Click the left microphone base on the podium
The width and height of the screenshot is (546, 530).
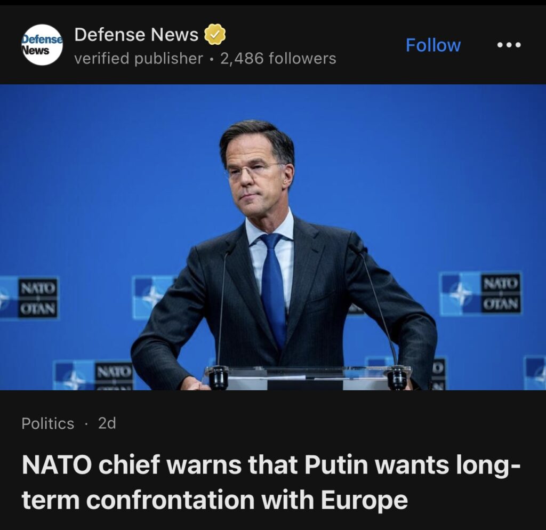click(218, 378)
